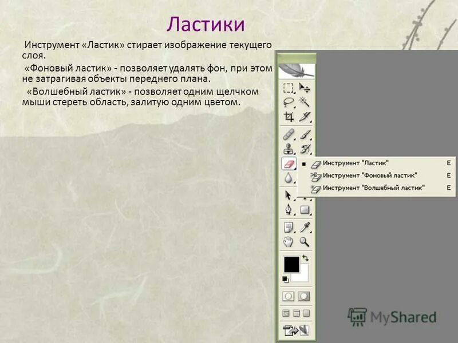Click the slide title "Ластики"
Image resolution: width=458 pixels, height=343 pixels.
206,24
